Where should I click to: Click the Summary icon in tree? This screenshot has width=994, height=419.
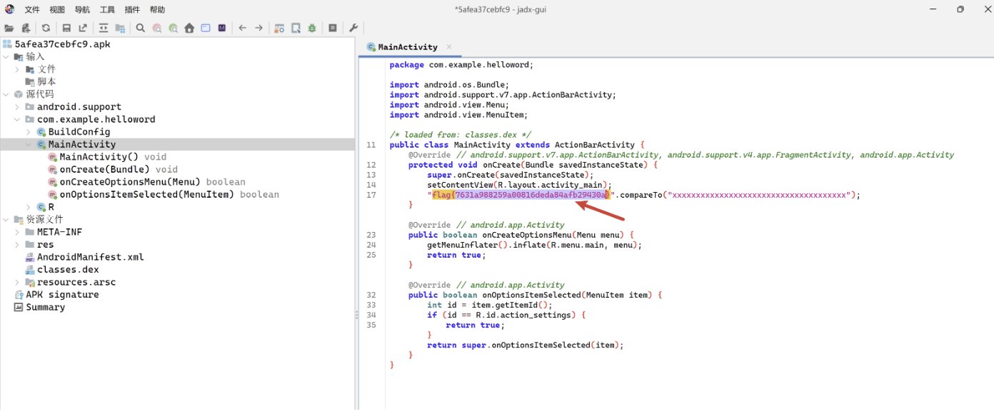tap(19, 307)
